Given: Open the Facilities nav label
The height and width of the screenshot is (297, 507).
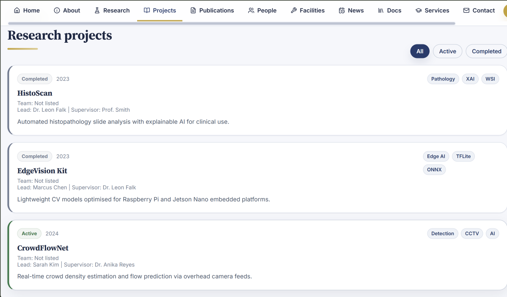Looking at the screenshot, I should (312, 10).
